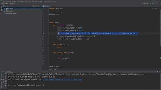Click the expand all icon in Project panel header

pyautogui.click(x=35, y=6)
